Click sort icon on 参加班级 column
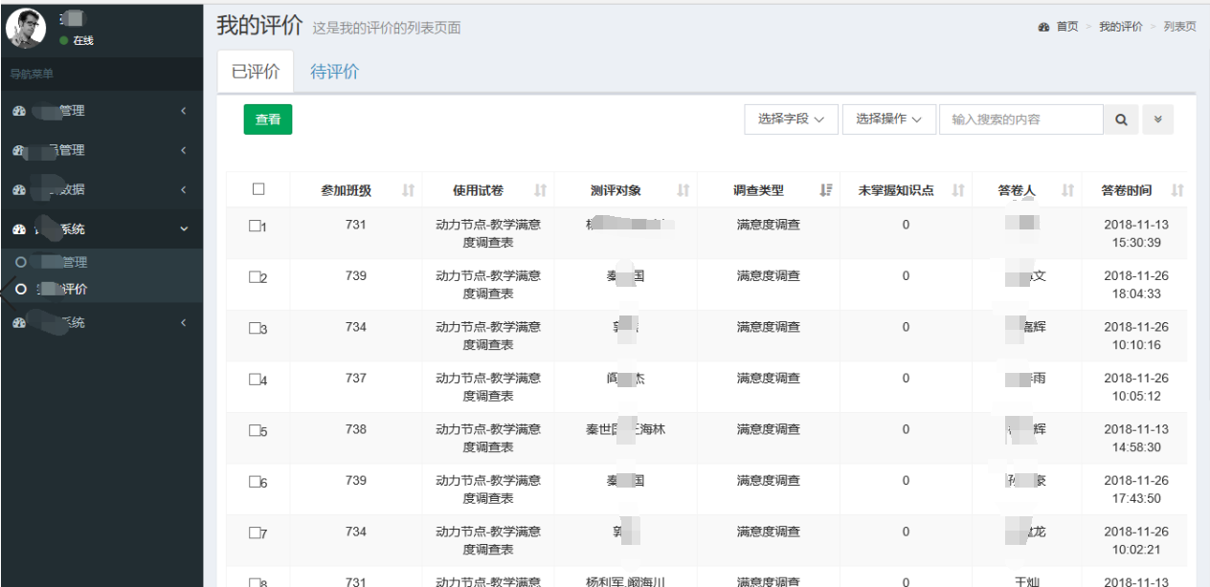The height and width of the screenshot is (587, 1210). click(x=409, y=190)
